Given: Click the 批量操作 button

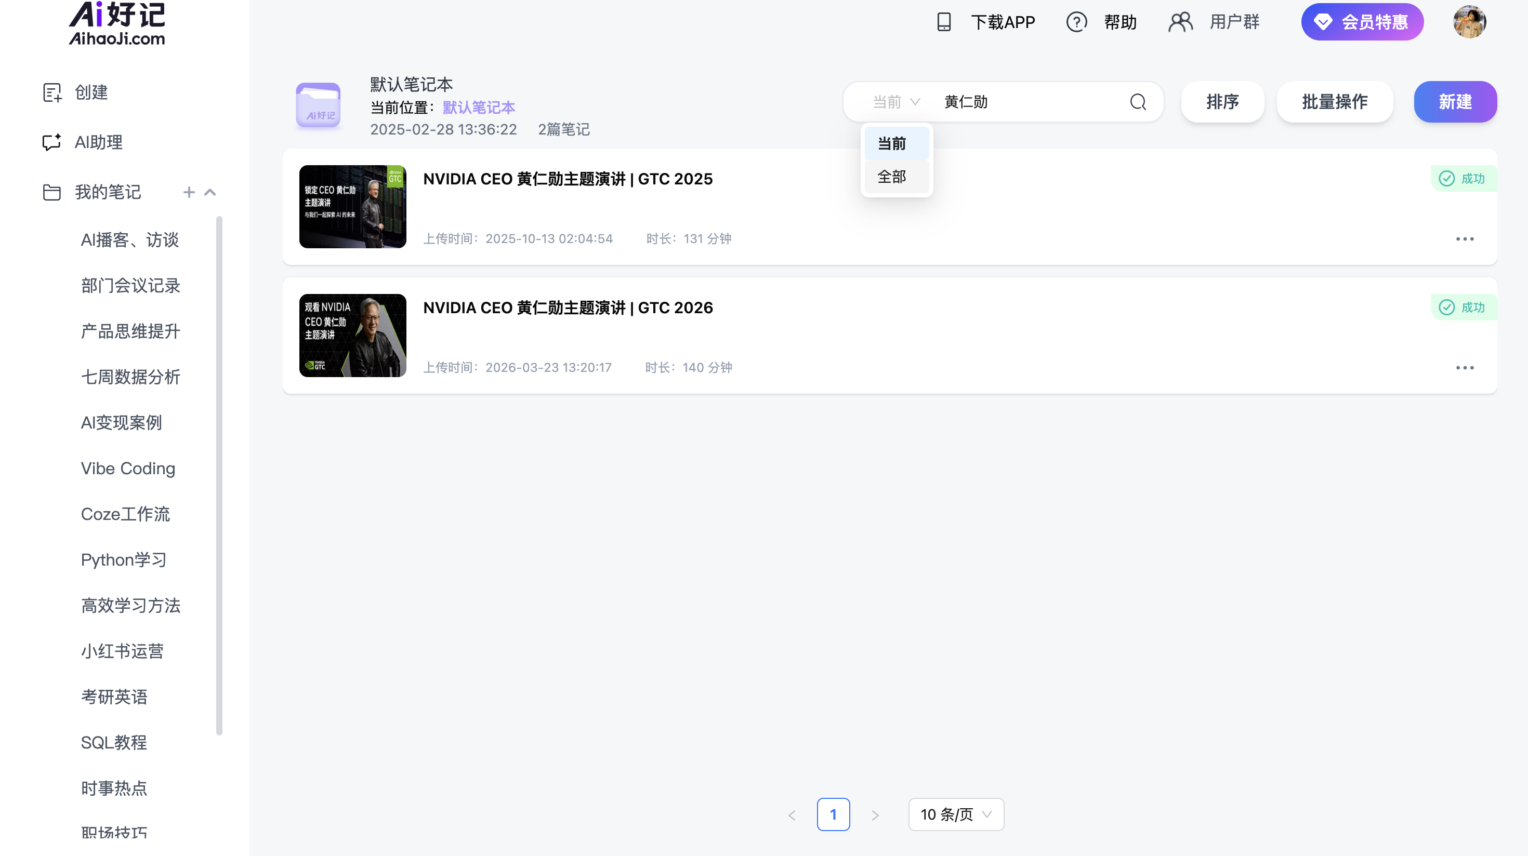Looking at the screenshot, I should click(x=1335, y=102).
